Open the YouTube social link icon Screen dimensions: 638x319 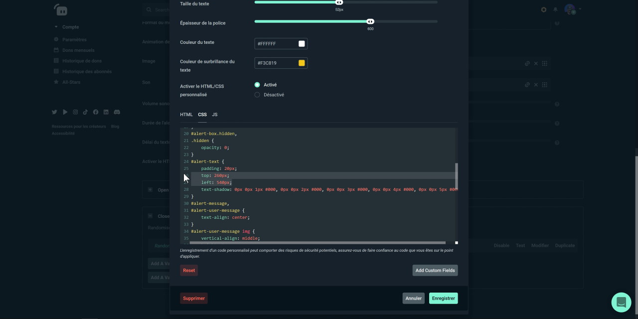coord(65,113)
